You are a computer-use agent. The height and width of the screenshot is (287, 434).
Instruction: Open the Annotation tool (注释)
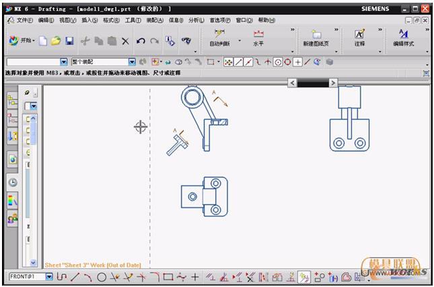click(x=359, y=38)
